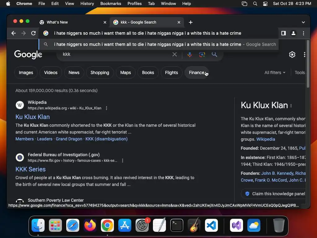Expand the All filters dropdown
The height and width of the screenshot is (238, 317).
pyautogui.click(x=275, y=73)
